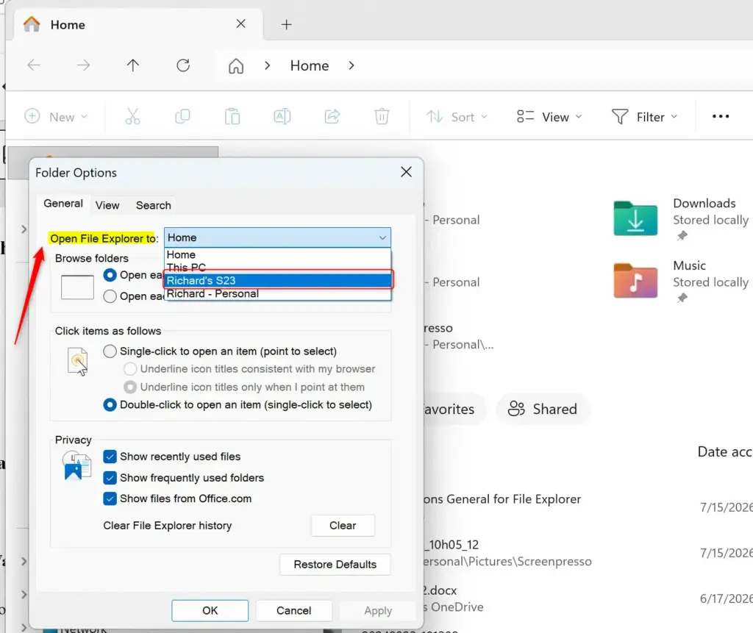Click the Cut scissors icon
This screenshot has height=633, width=753.
point(132,117)
